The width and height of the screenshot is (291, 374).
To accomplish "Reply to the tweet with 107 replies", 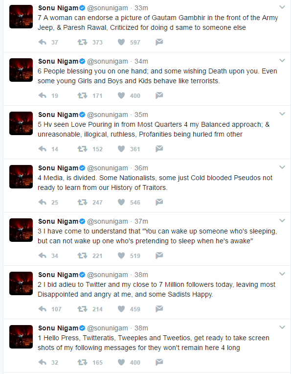I will (43, 309).
